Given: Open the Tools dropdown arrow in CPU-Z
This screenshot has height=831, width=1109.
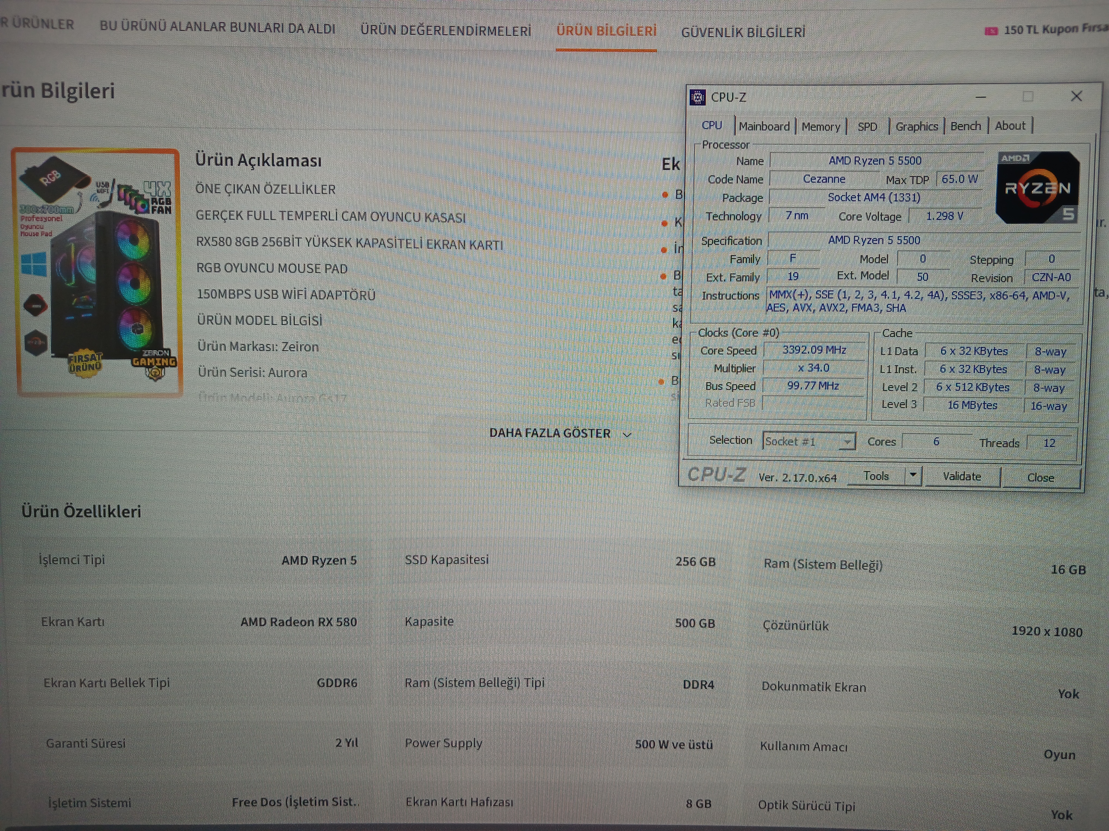Looking at the screenshot, I should coord(913,475).
